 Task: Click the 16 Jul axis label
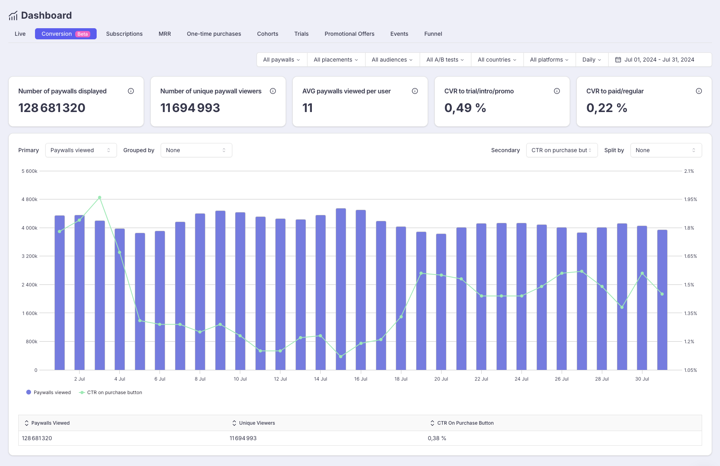coord(361,379)
